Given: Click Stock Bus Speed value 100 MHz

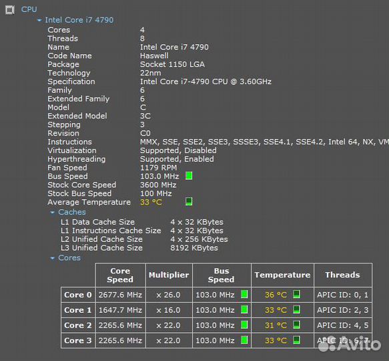Looking at the screenshot, I should point(155,194).
